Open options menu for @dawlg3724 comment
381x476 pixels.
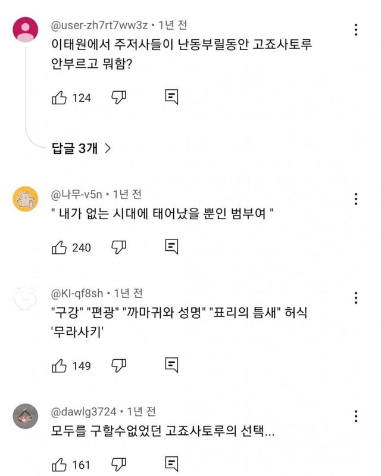click(355, 416)
